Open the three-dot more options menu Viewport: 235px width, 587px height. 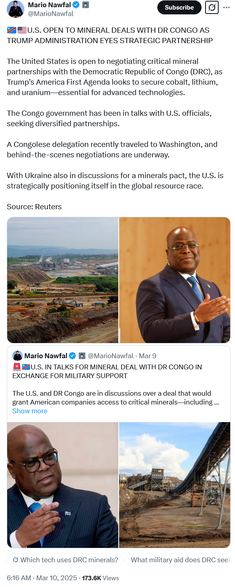tap(227, 8)
